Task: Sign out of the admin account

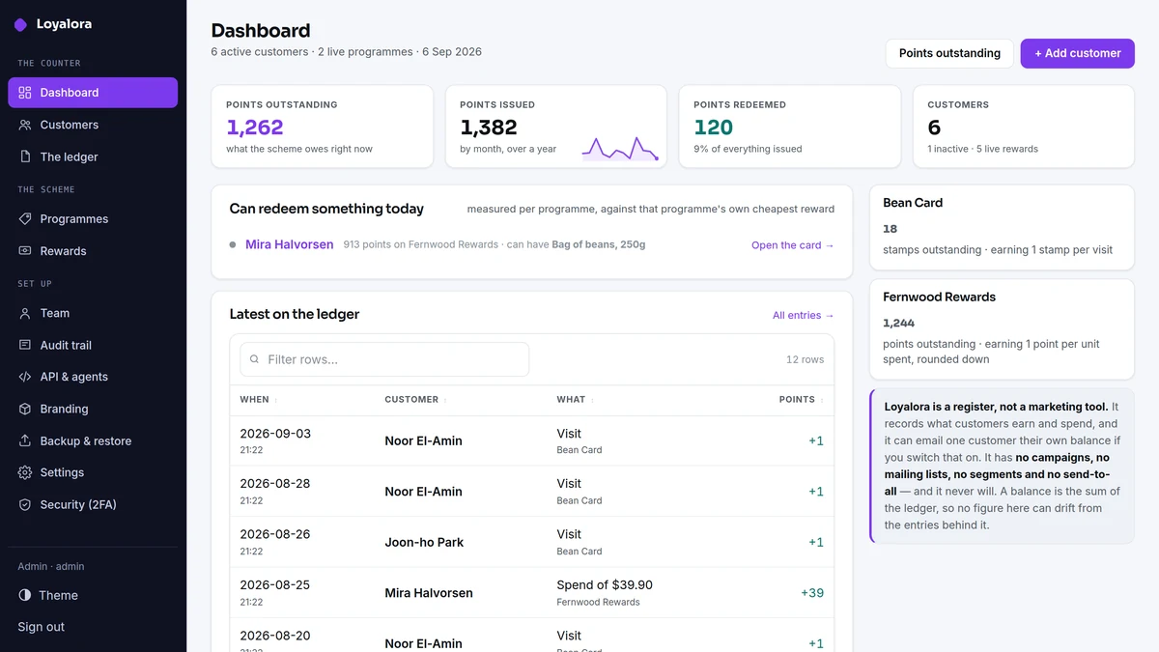Action: 42,627
